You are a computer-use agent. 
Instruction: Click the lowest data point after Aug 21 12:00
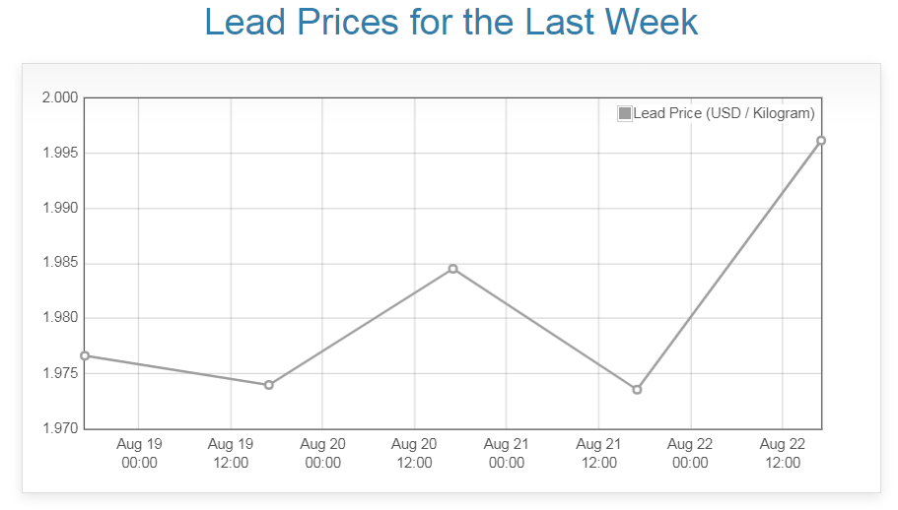[637, 390]
